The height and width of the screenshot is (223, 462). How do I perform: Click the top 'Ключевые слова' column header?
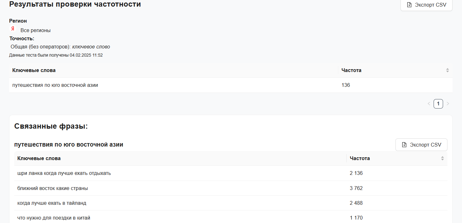tap(34, 70)
